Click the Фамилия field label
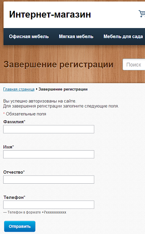 point(14,122)
